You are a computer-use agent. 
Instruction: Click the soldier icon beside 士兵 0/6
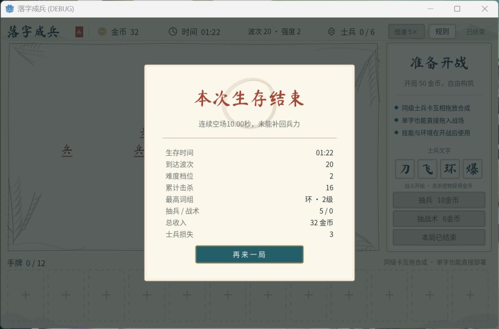(331, 31)
